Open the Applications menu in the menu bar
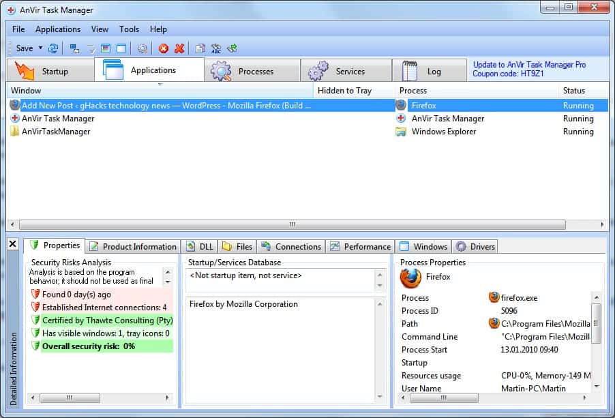 58,29
